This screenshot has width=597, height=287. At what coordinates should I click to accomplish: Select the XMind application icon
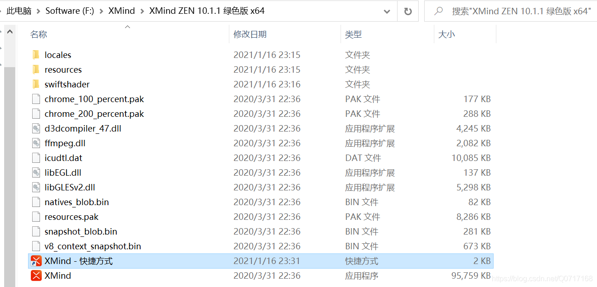(36, 276)
